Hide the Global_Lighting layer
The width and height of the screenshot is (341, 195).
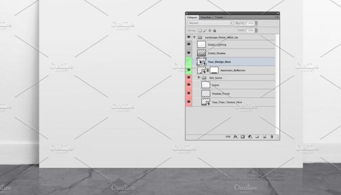pos(189,45)
